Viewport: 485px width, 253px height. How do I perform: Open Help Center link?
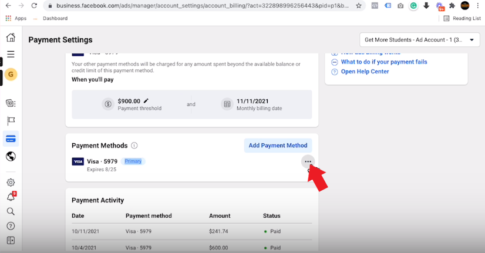pyautogui.click(x=365, y=72)
